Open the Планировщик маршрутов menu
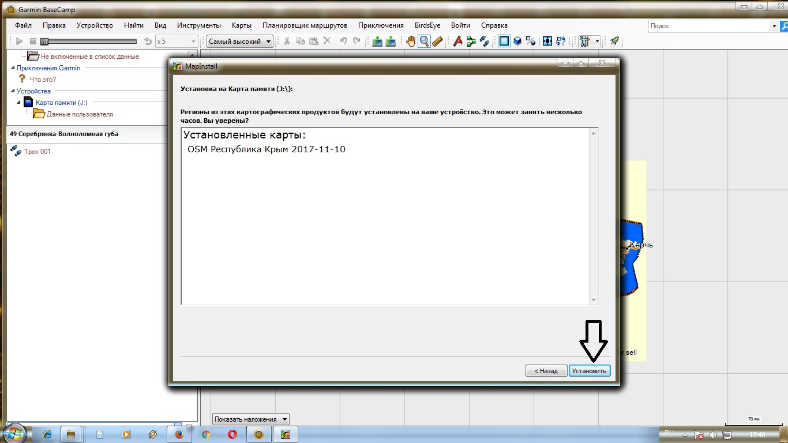The height and width of the screenshot is (443, 788). (x=305, y=25)
